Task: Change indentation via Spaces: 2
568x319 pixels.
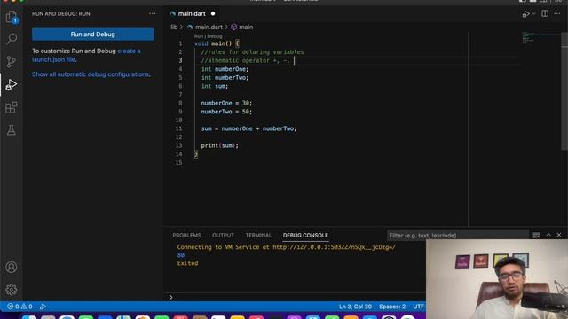Action: click(x=392, y=307)
